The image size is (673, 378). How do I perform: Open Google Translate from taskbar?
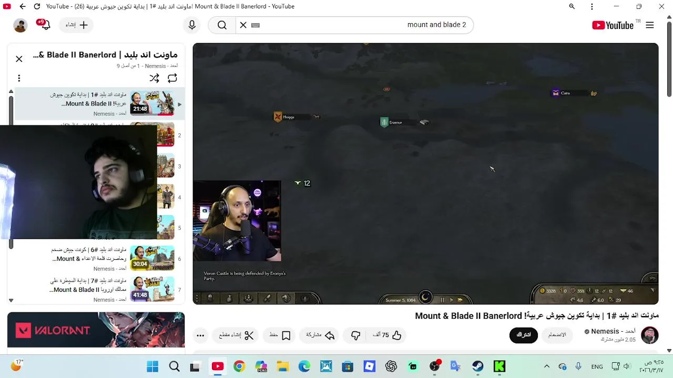pyautogui.click(x=455, y=366)
